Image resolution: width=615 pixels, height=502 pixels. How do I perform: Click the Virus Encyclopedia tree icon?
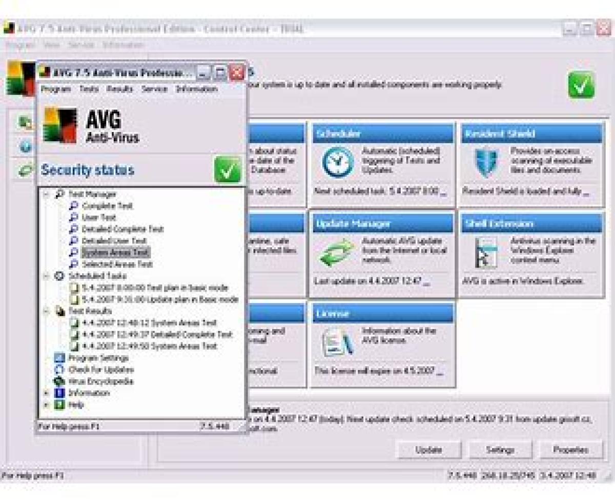coord(60,381)
